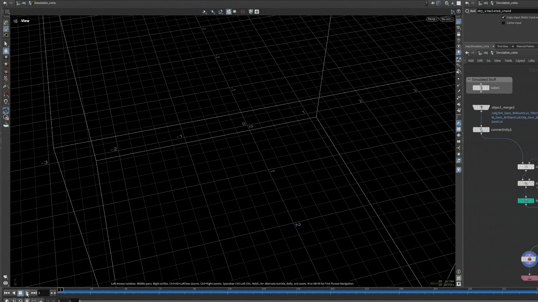Click the stop playback button

click(20, 293)
